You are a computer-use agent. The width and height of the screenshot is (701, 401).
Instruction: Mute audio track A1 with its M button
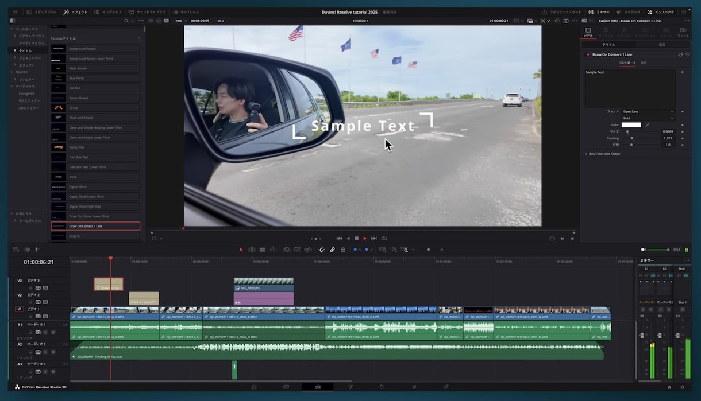(x=53, y=332)
